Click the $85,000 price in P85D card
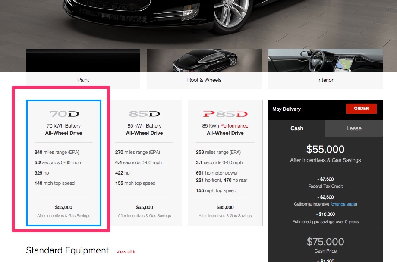The image size is (397, 262). coord(225,207)
